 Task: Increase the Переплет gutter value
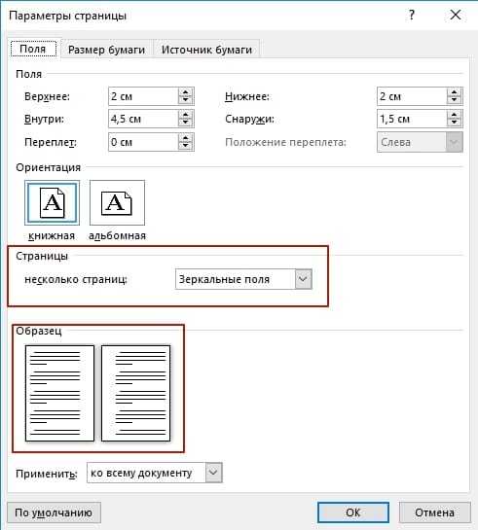point(185,138)
